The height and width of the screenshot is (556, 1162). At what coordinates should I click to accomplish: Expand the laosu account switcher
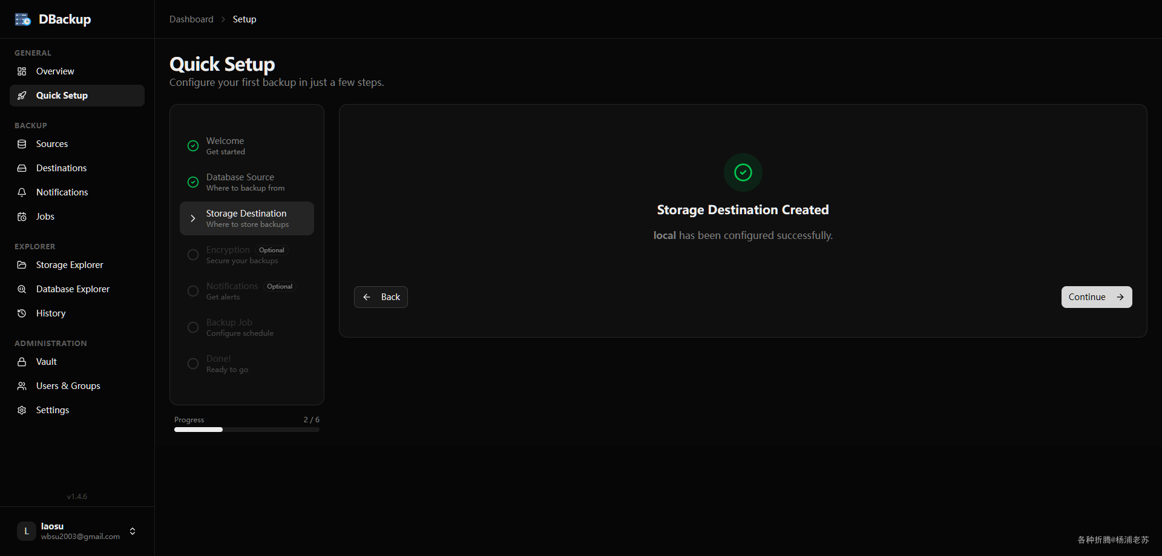pyautogui.click(x=133, y=531)
